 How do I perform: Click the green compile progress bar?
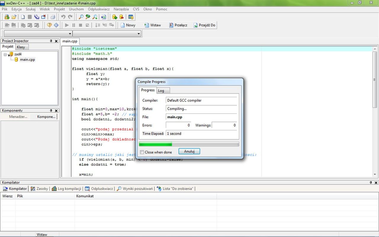click(x=189, y=144)
